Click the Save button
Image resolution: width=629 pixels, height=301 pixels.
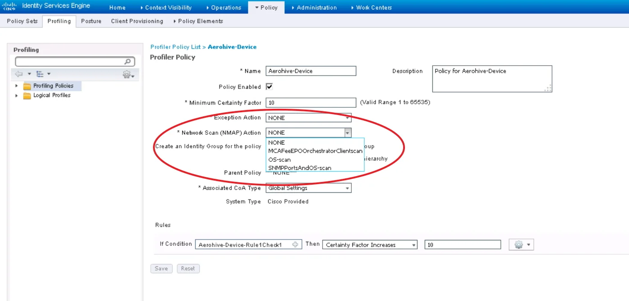coord(161,269)
